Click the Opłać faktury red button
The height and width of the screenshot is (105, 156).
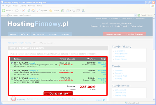pyautogui.click(x=58, y=93)
